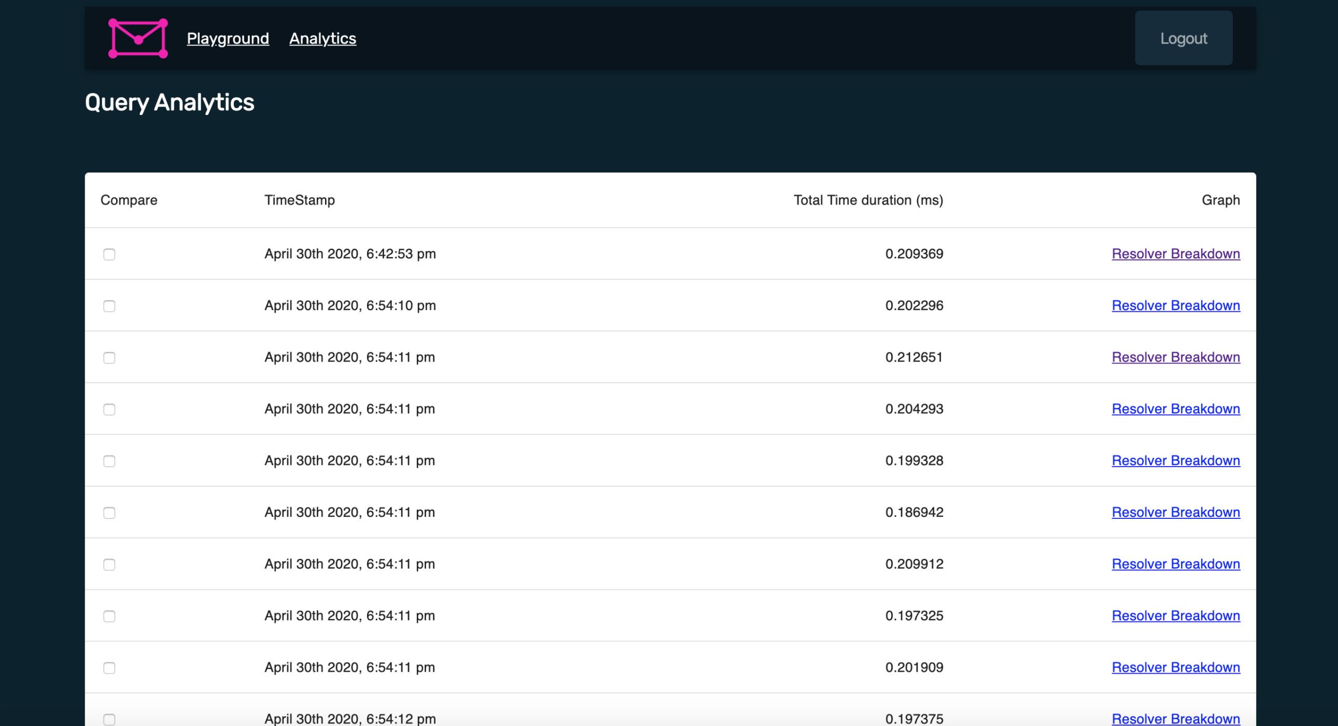Click the Total Time duration column header
Screen dimensions: 1338x726
tap(868, 200)
